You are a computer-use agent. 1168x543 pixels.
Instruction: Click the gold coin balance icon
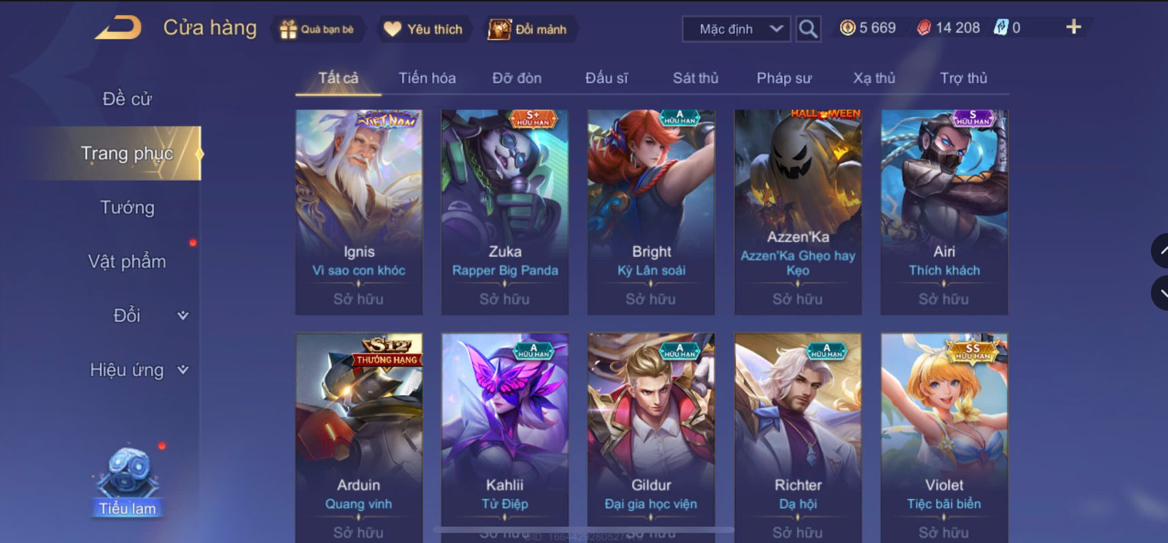pos(847,28)
